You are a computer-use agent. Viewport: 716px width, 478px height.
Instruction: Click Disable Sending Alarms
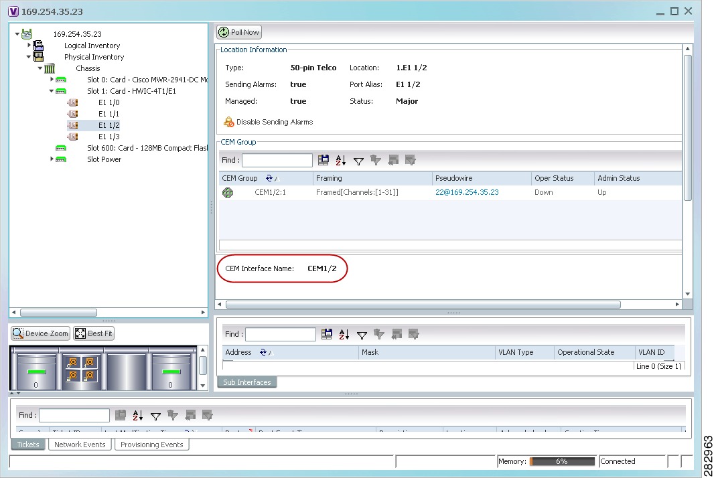[x=269, y=122]
